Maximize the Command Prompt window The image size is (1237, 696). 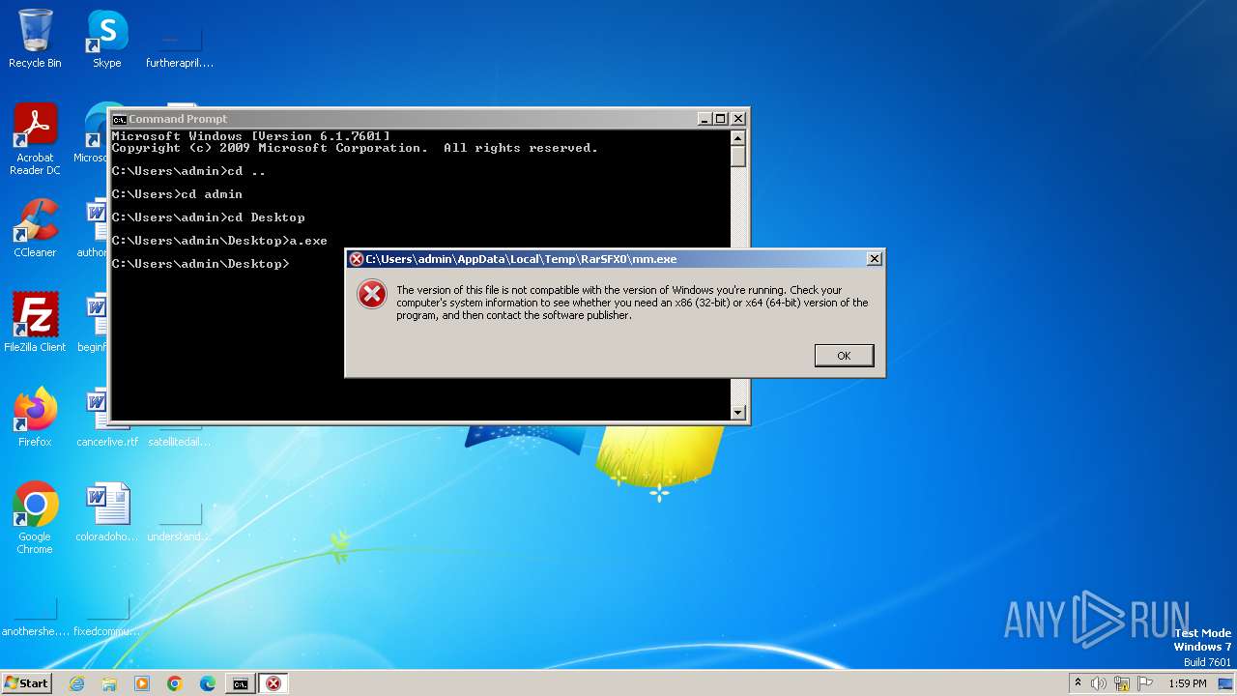(721, 119)
